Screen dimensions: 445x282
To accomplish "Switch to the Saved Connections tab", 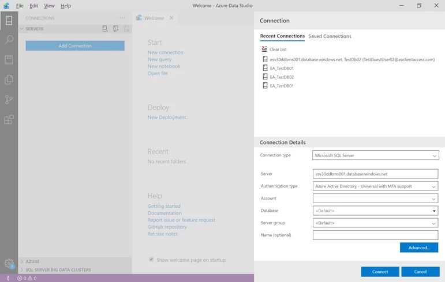I will [x=330, y=36].
